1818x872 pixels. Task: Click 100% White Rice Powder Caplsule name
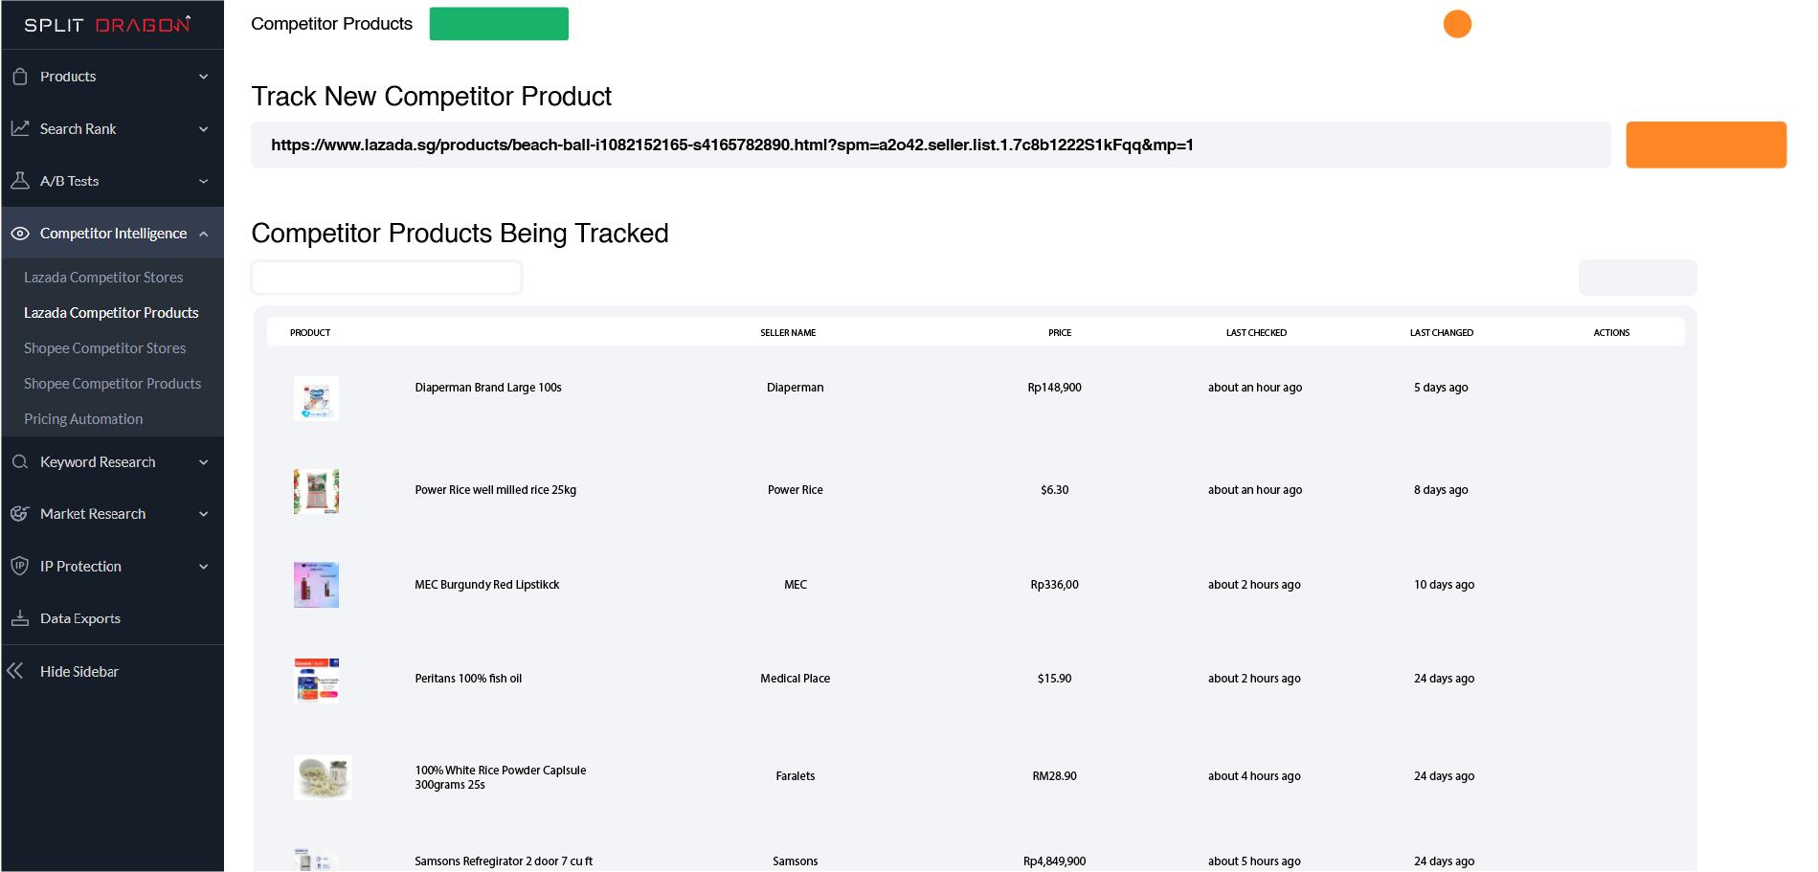(x=501, y=777)
